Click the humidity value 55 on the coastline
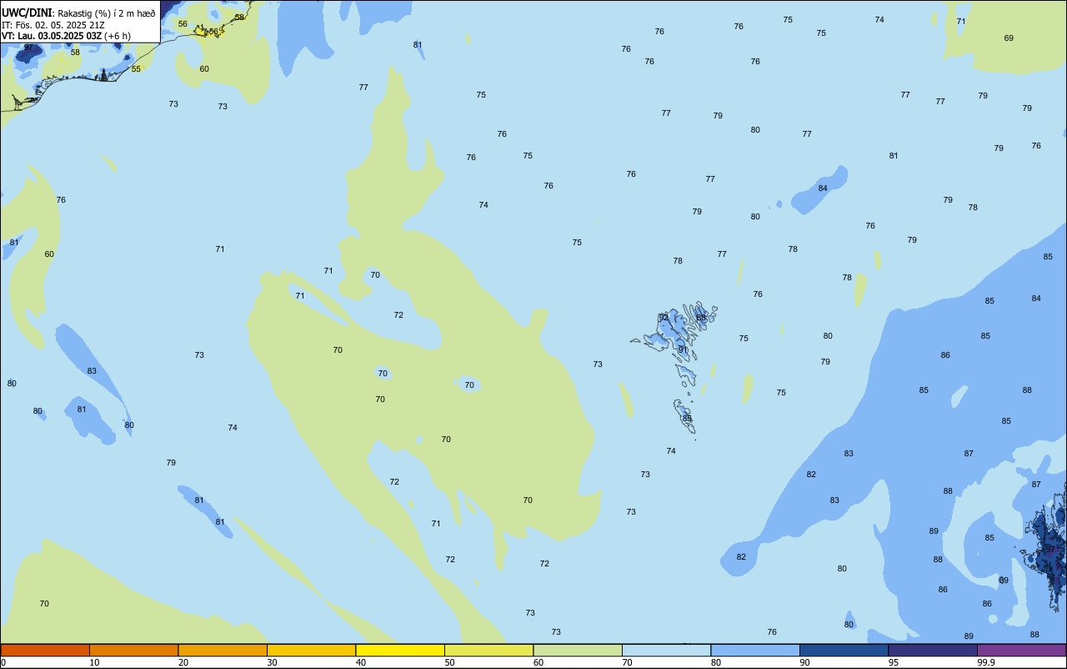This screenshot has width=1067, height=669. click(136, 68)
